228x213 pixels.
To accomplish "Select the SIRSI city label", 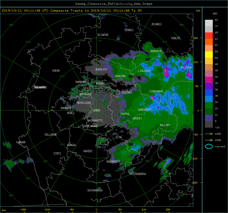I will point(57,153).
